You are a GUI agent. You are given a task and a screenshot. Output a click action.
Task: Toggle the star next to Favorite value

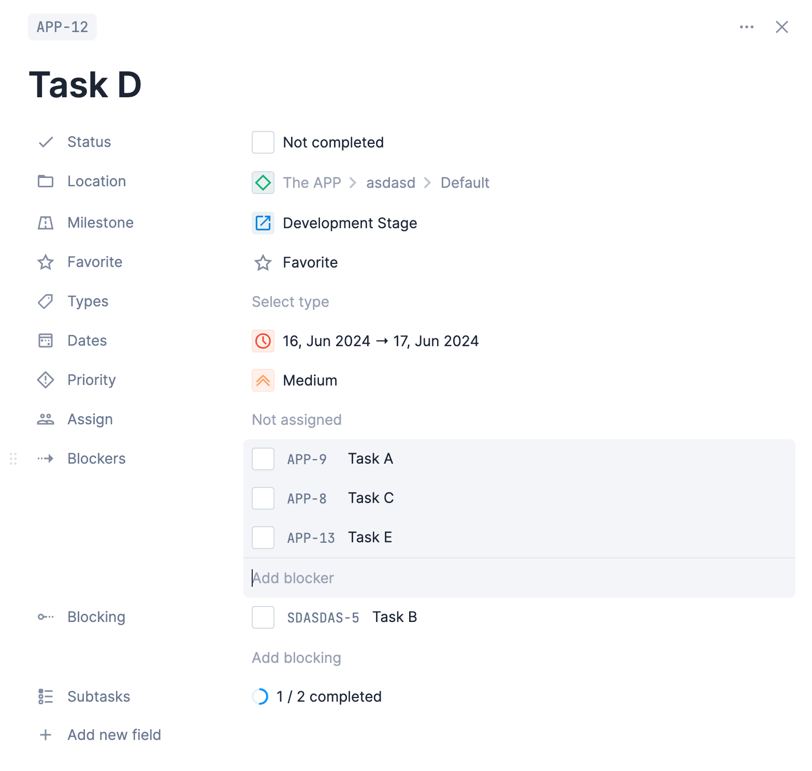263,263
